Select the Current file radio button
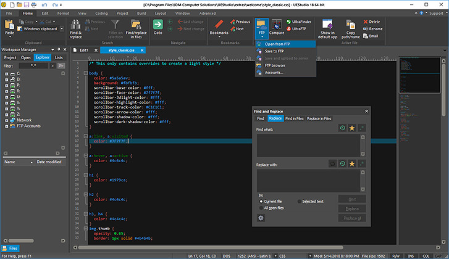 pos(261,201)
